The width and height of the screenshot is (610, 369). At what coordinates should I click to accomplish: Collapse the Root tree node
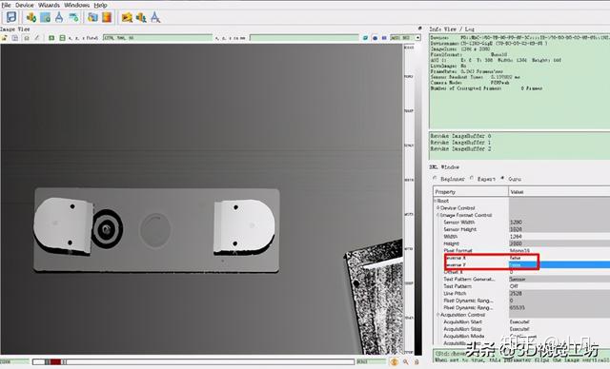(435, 201)
